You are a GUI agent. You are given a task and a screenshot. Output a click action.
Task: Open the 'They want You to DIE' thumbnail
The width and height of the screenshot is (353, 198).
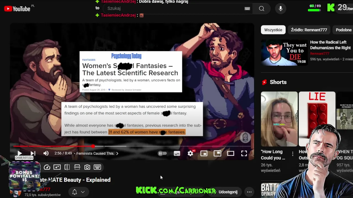[284, 52]
